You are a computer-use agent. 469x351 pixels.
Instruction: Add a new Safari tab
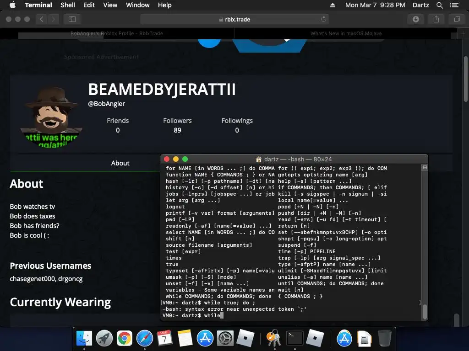click(x=463, y=33)
